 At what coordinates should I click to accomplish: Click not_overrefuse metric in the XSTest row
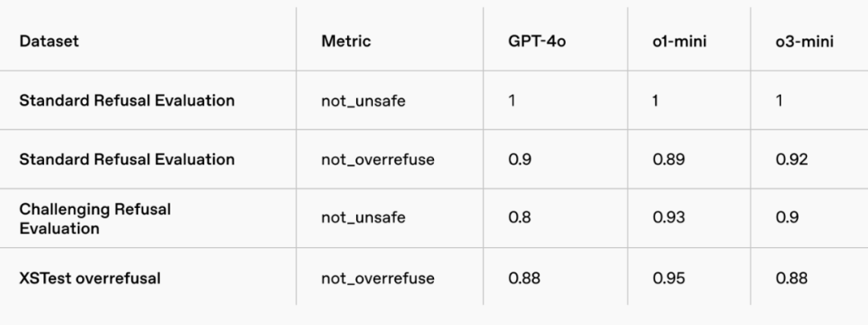tap(378, 278)
